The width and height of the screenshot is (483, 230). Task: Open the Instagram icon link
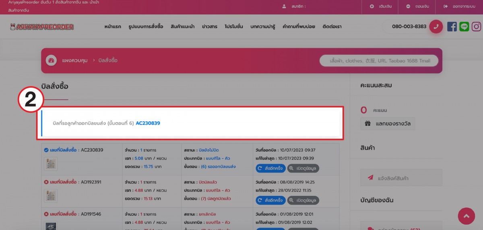pos(477,27)
